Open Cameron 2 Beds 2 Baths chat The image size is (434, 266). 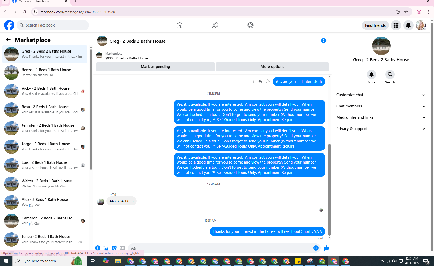(45, 221)
